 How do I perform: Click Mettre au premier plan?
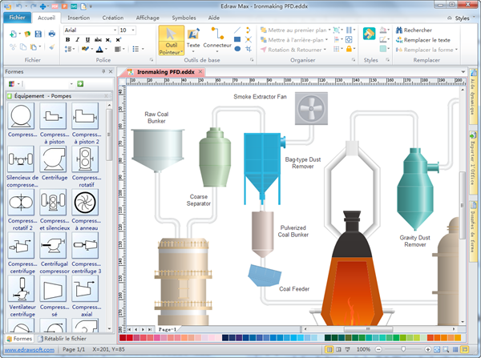tap(297, 30)
